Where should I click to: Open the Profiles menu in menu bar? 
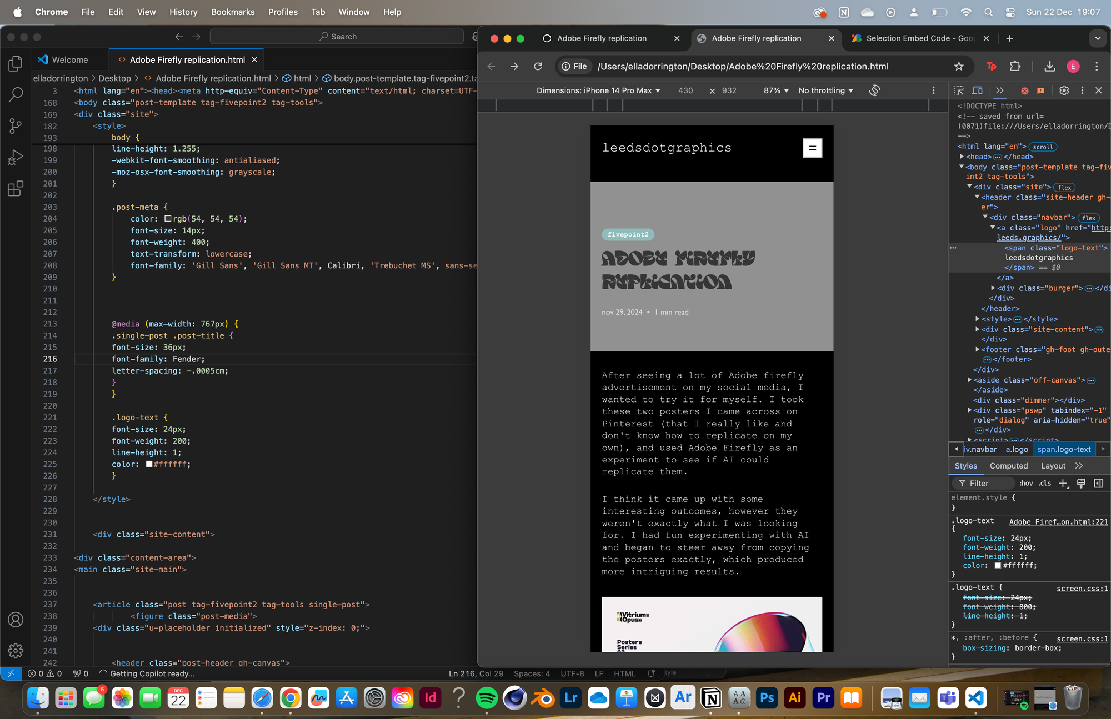tap(283, 12)
